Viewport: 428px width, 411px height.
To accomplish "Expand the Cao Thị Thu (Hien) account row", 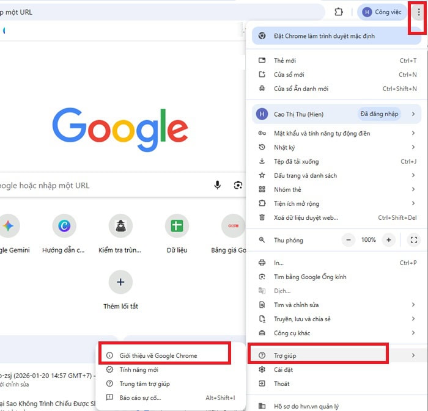I will pyautogui.click(x=336, y=114).
